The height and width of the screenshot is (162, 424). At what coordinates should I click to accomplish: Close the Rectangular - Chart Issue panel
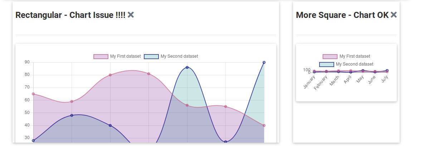131,15
